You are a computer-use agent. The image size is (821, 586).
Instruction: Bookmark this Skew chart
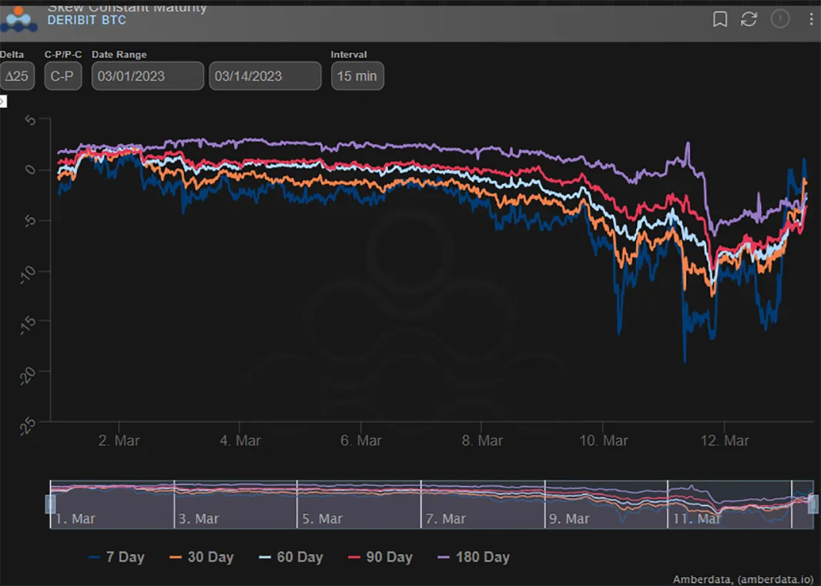(720, 19)
